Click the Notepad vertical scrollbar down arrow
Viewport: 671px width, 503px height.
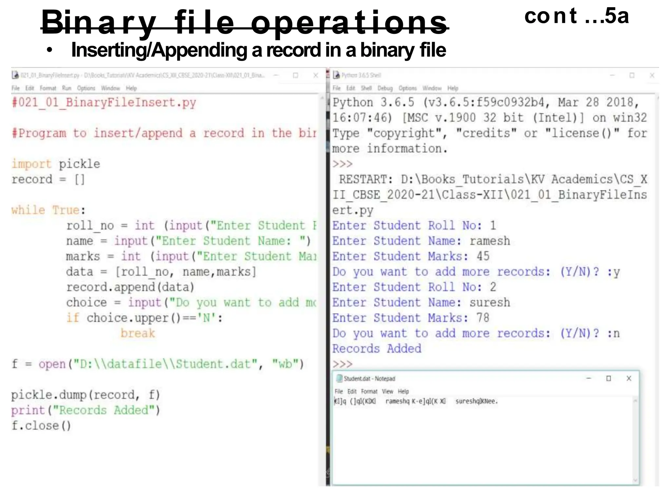tap(635, 480)
